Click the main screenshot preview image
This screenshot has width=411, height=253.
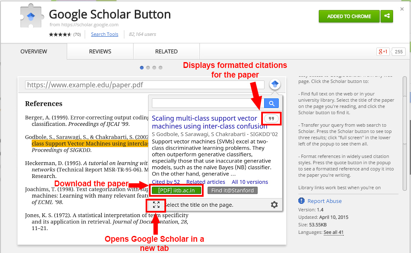152,161
